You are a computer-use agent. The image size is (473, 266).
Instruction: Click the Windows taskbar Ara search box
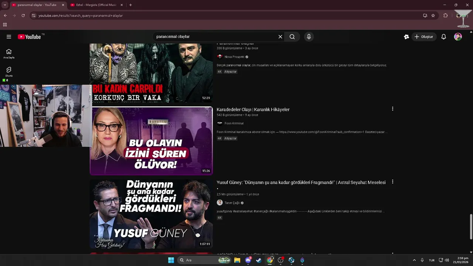click(x=204, y=260)
